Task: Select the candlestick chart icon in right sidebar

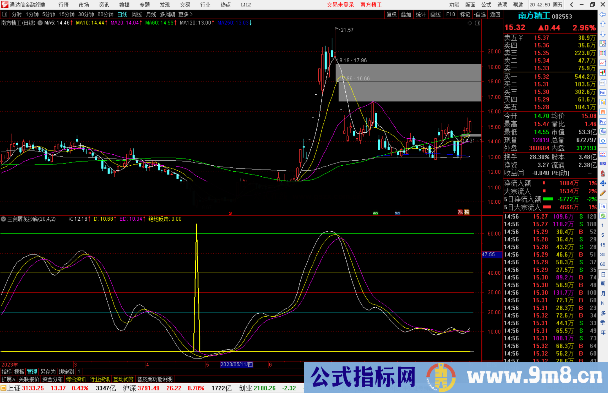Action: click(603, 72)
